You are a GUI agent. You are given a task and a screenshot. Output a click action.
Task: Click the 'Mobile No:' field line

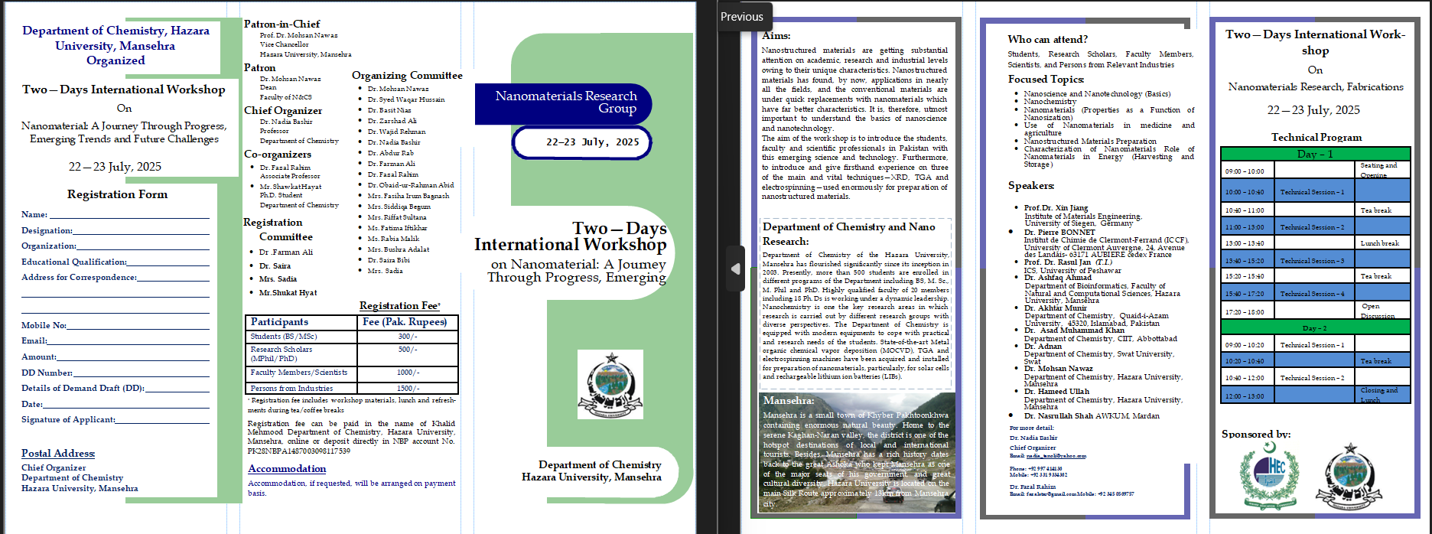(x=138, y=327)
